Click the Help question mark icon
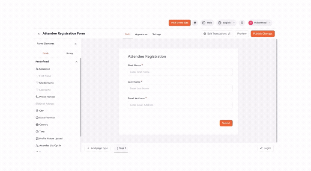The height and width of the screenshot is (171, 311). pyautogui.click(x=204, y=23)
